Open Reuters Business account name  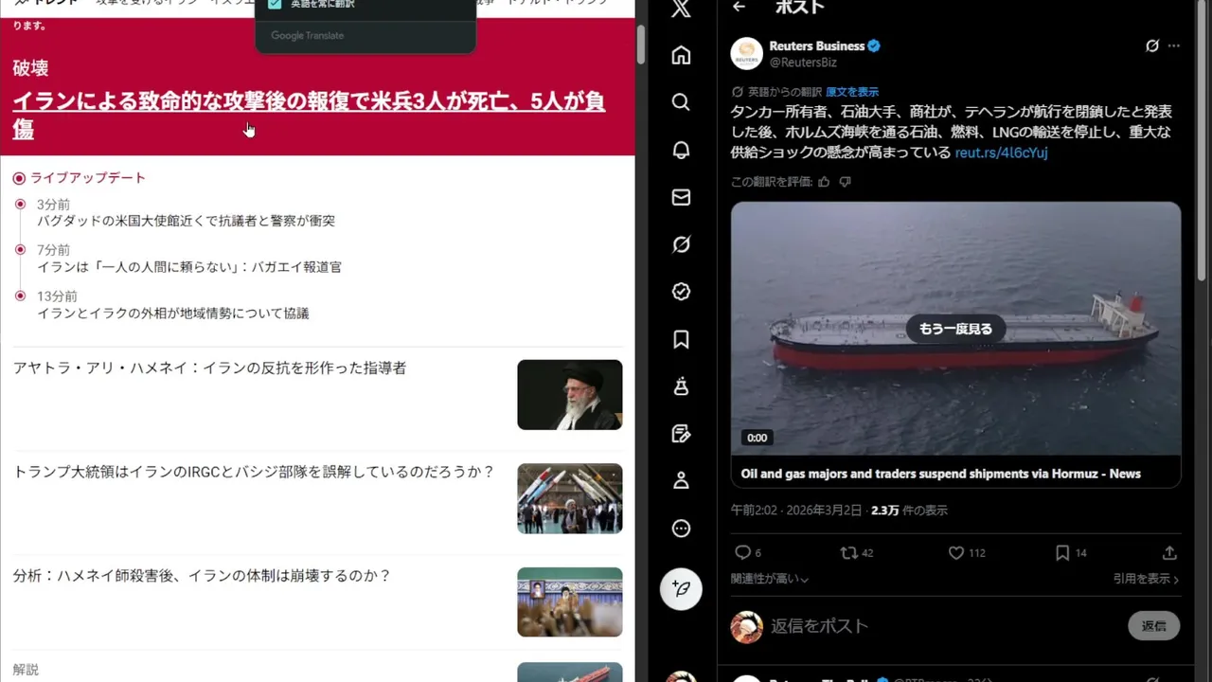tap(816, 45)
